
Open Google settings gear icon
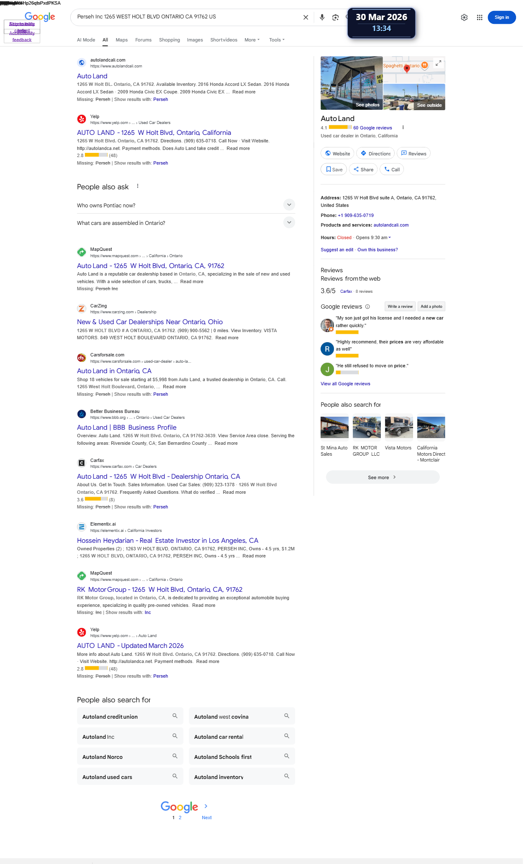(464, 17)
